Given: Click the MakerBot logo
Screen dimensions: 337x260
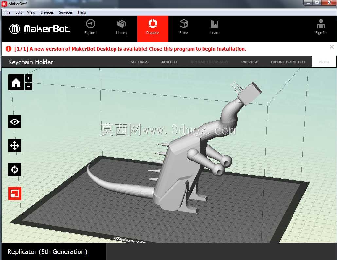Looking at the screenshot, I should 40,28.
